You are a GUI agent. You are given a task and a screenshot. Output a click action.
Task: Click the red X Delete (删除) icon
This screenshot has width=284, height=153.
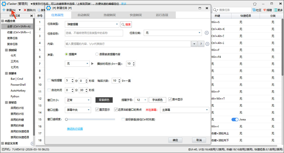(25, 10)
